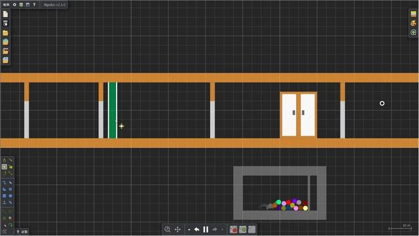Image resolution: width=419 pixels, height=236 pixels.
Task: Select the Axle tool
Action: 5,218
